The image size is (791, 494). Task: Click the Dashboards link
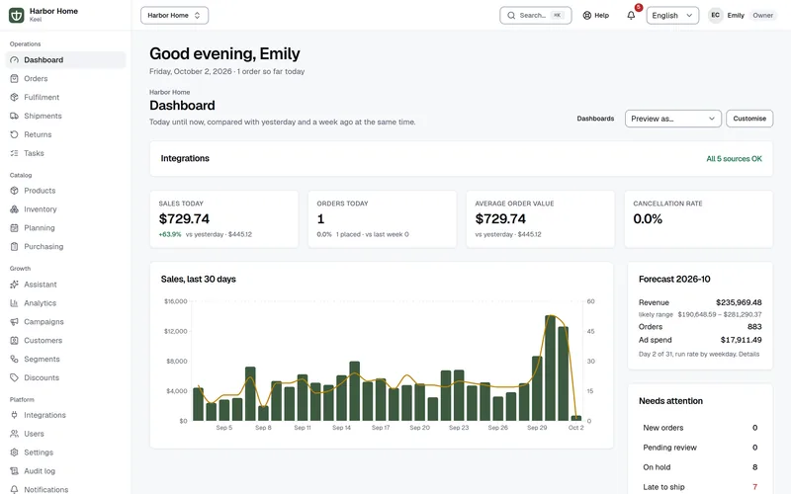pyautogui.click(x=595, y=119)
